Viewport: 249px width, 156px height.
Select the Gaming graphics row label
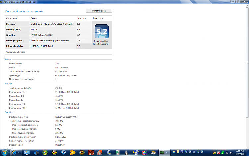click(x=14, y=41)
